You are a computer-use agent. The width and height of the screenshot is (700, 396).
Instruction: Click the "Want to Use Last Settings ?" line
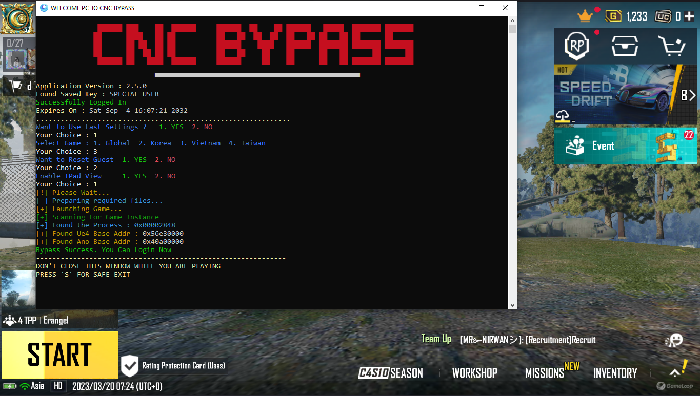click(x=124, y=127)
